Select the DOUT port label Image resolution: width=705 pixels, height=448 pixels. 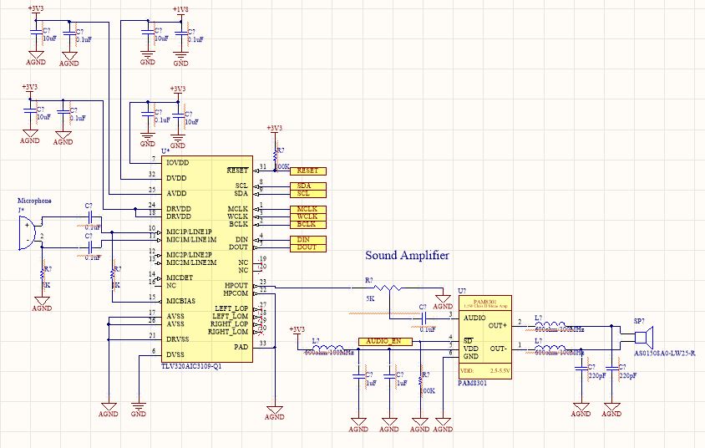(308, 247)
